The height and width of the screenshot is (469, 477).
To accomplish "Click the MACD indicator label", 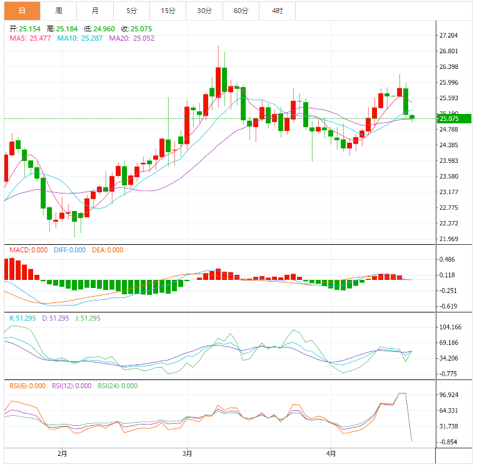I will 28,250.
